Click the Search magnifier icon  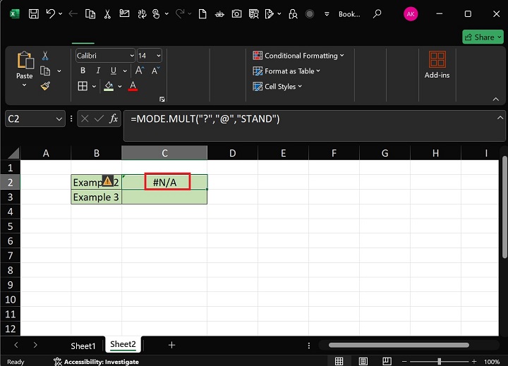coord(377,14)
